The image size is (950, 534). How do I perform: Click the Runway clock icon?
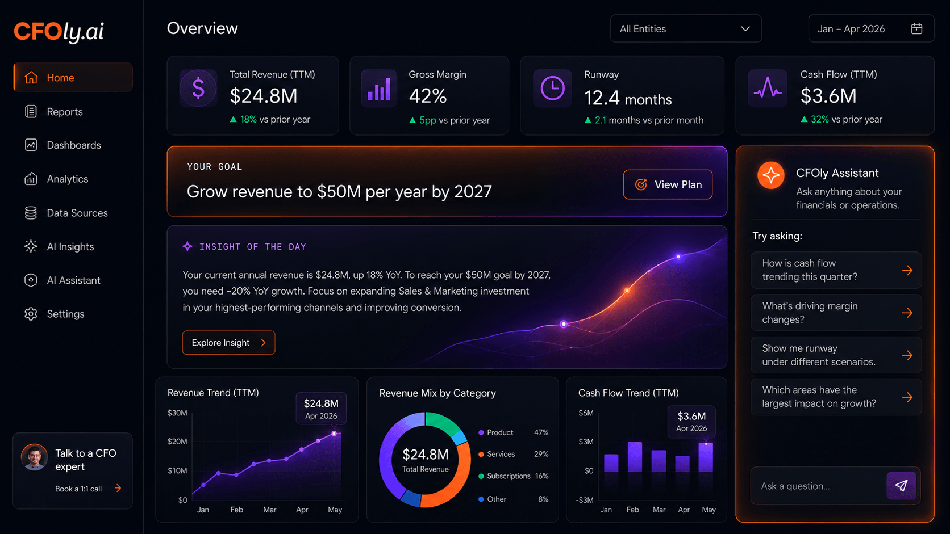(552, 89)
